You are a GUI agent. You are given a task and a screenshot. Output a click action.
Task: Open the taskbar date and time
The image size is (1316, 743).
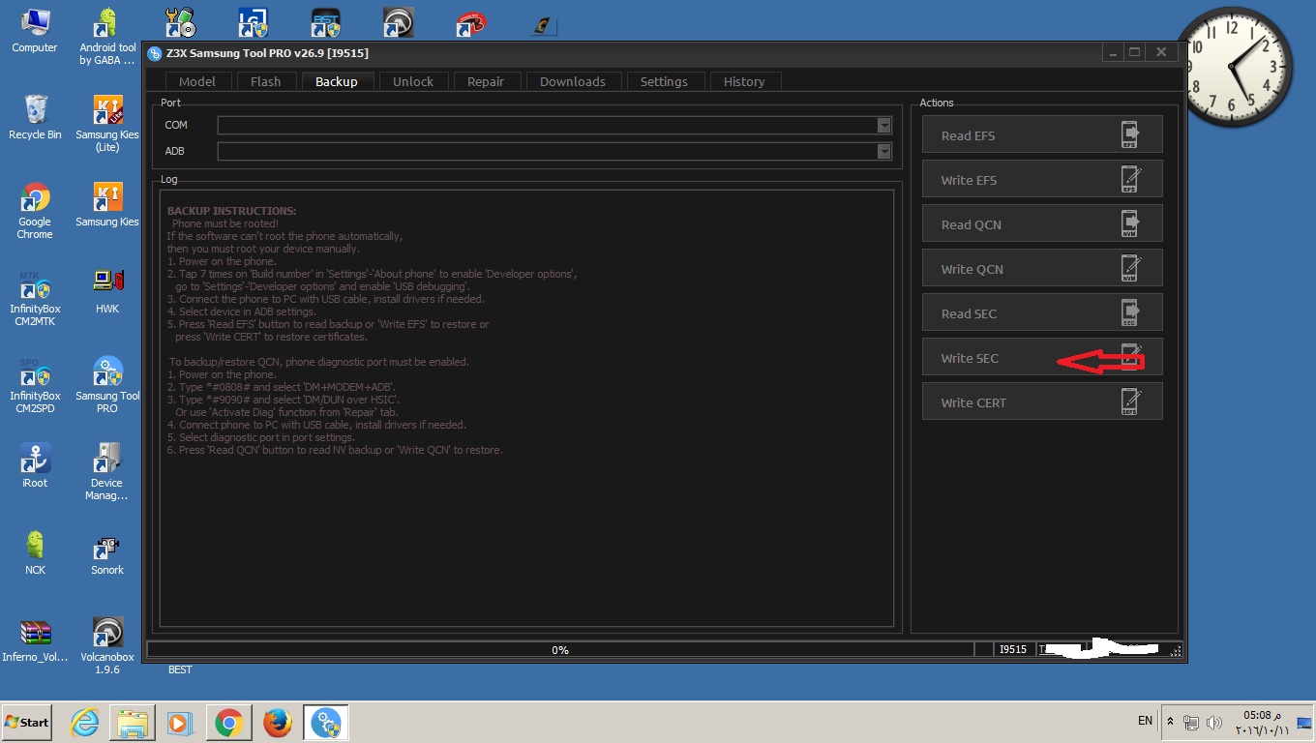pos(1263,723)
